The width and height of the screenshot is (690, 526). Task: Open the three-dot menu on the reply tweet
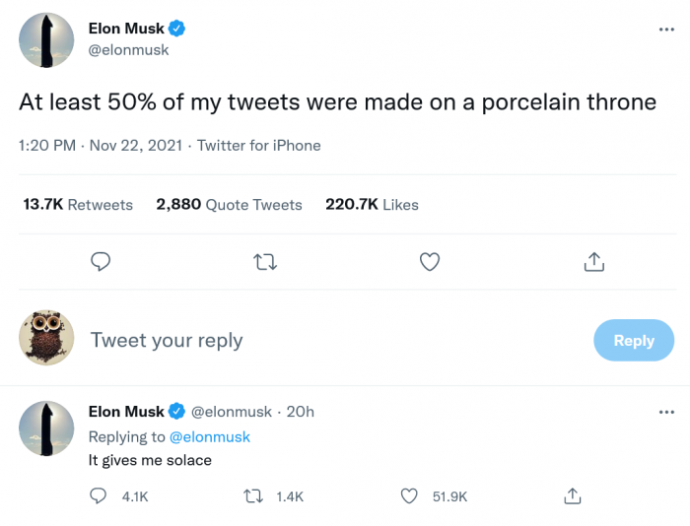(666, 411)
